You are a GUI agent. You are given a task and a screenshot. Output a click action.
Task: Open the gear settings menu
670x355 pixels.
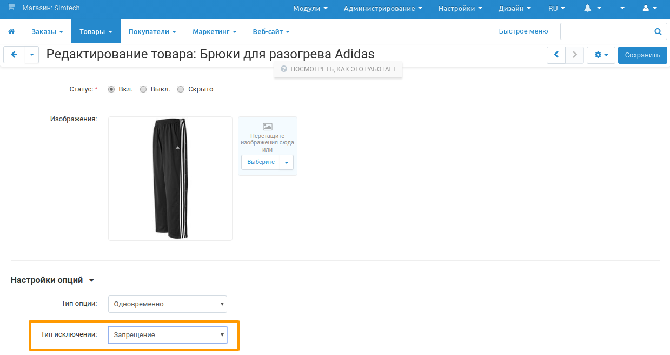pyautogui.click(x=601, y=55)
